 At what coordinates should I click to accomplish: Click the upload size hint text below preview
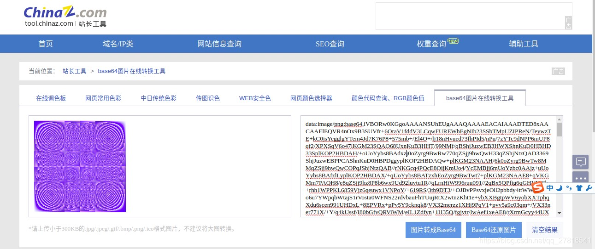(x=133, y=228)
